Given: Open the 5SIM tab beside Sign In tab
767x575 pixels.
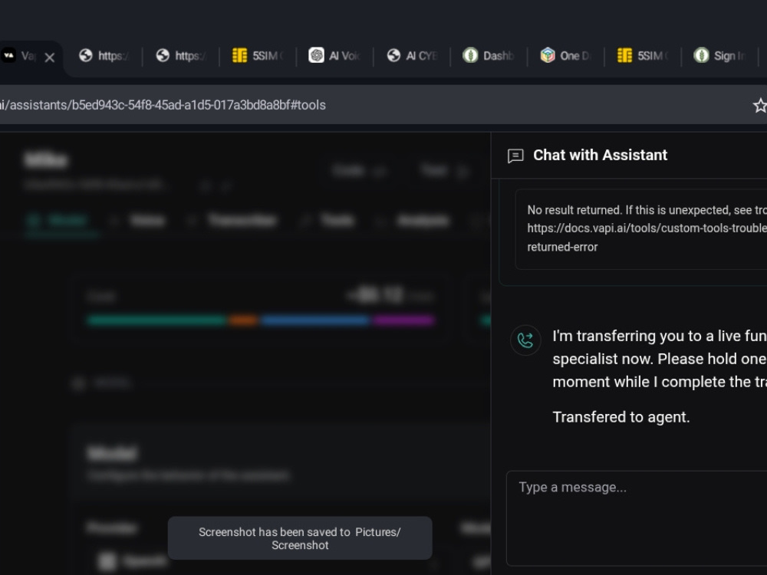Looking at the screenshot, I should click(x=642, y=56).
